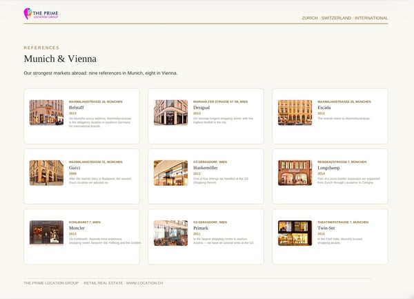Select the Longchamp card title

328,168
